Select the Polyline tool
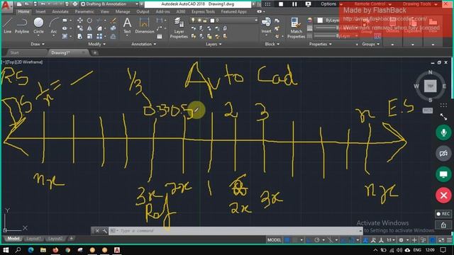Image resolution: width=454 pixels, height=255 pixels. tap(22, 25)
